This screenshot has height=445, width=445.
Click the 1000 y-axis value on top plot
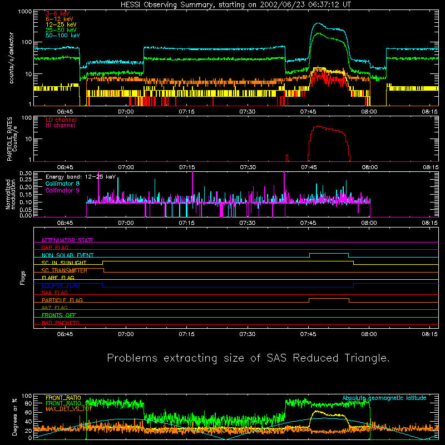tap(24, 12)
